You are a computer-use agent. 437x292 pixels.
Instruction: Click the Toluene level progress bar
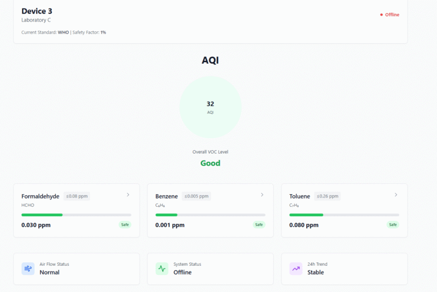click(344, 215)
